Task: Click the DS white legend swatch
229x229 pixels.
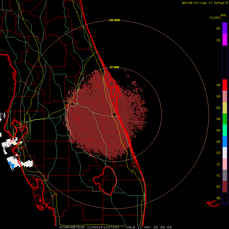Action: click(225, 153)
